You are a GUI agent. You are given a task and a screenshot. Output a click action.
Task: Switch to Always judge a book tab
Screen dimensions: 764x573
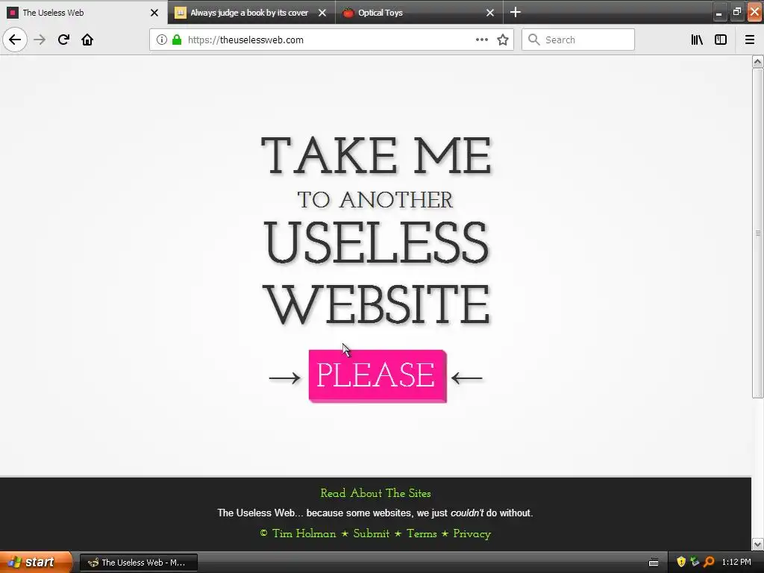[x=251, y=13]
